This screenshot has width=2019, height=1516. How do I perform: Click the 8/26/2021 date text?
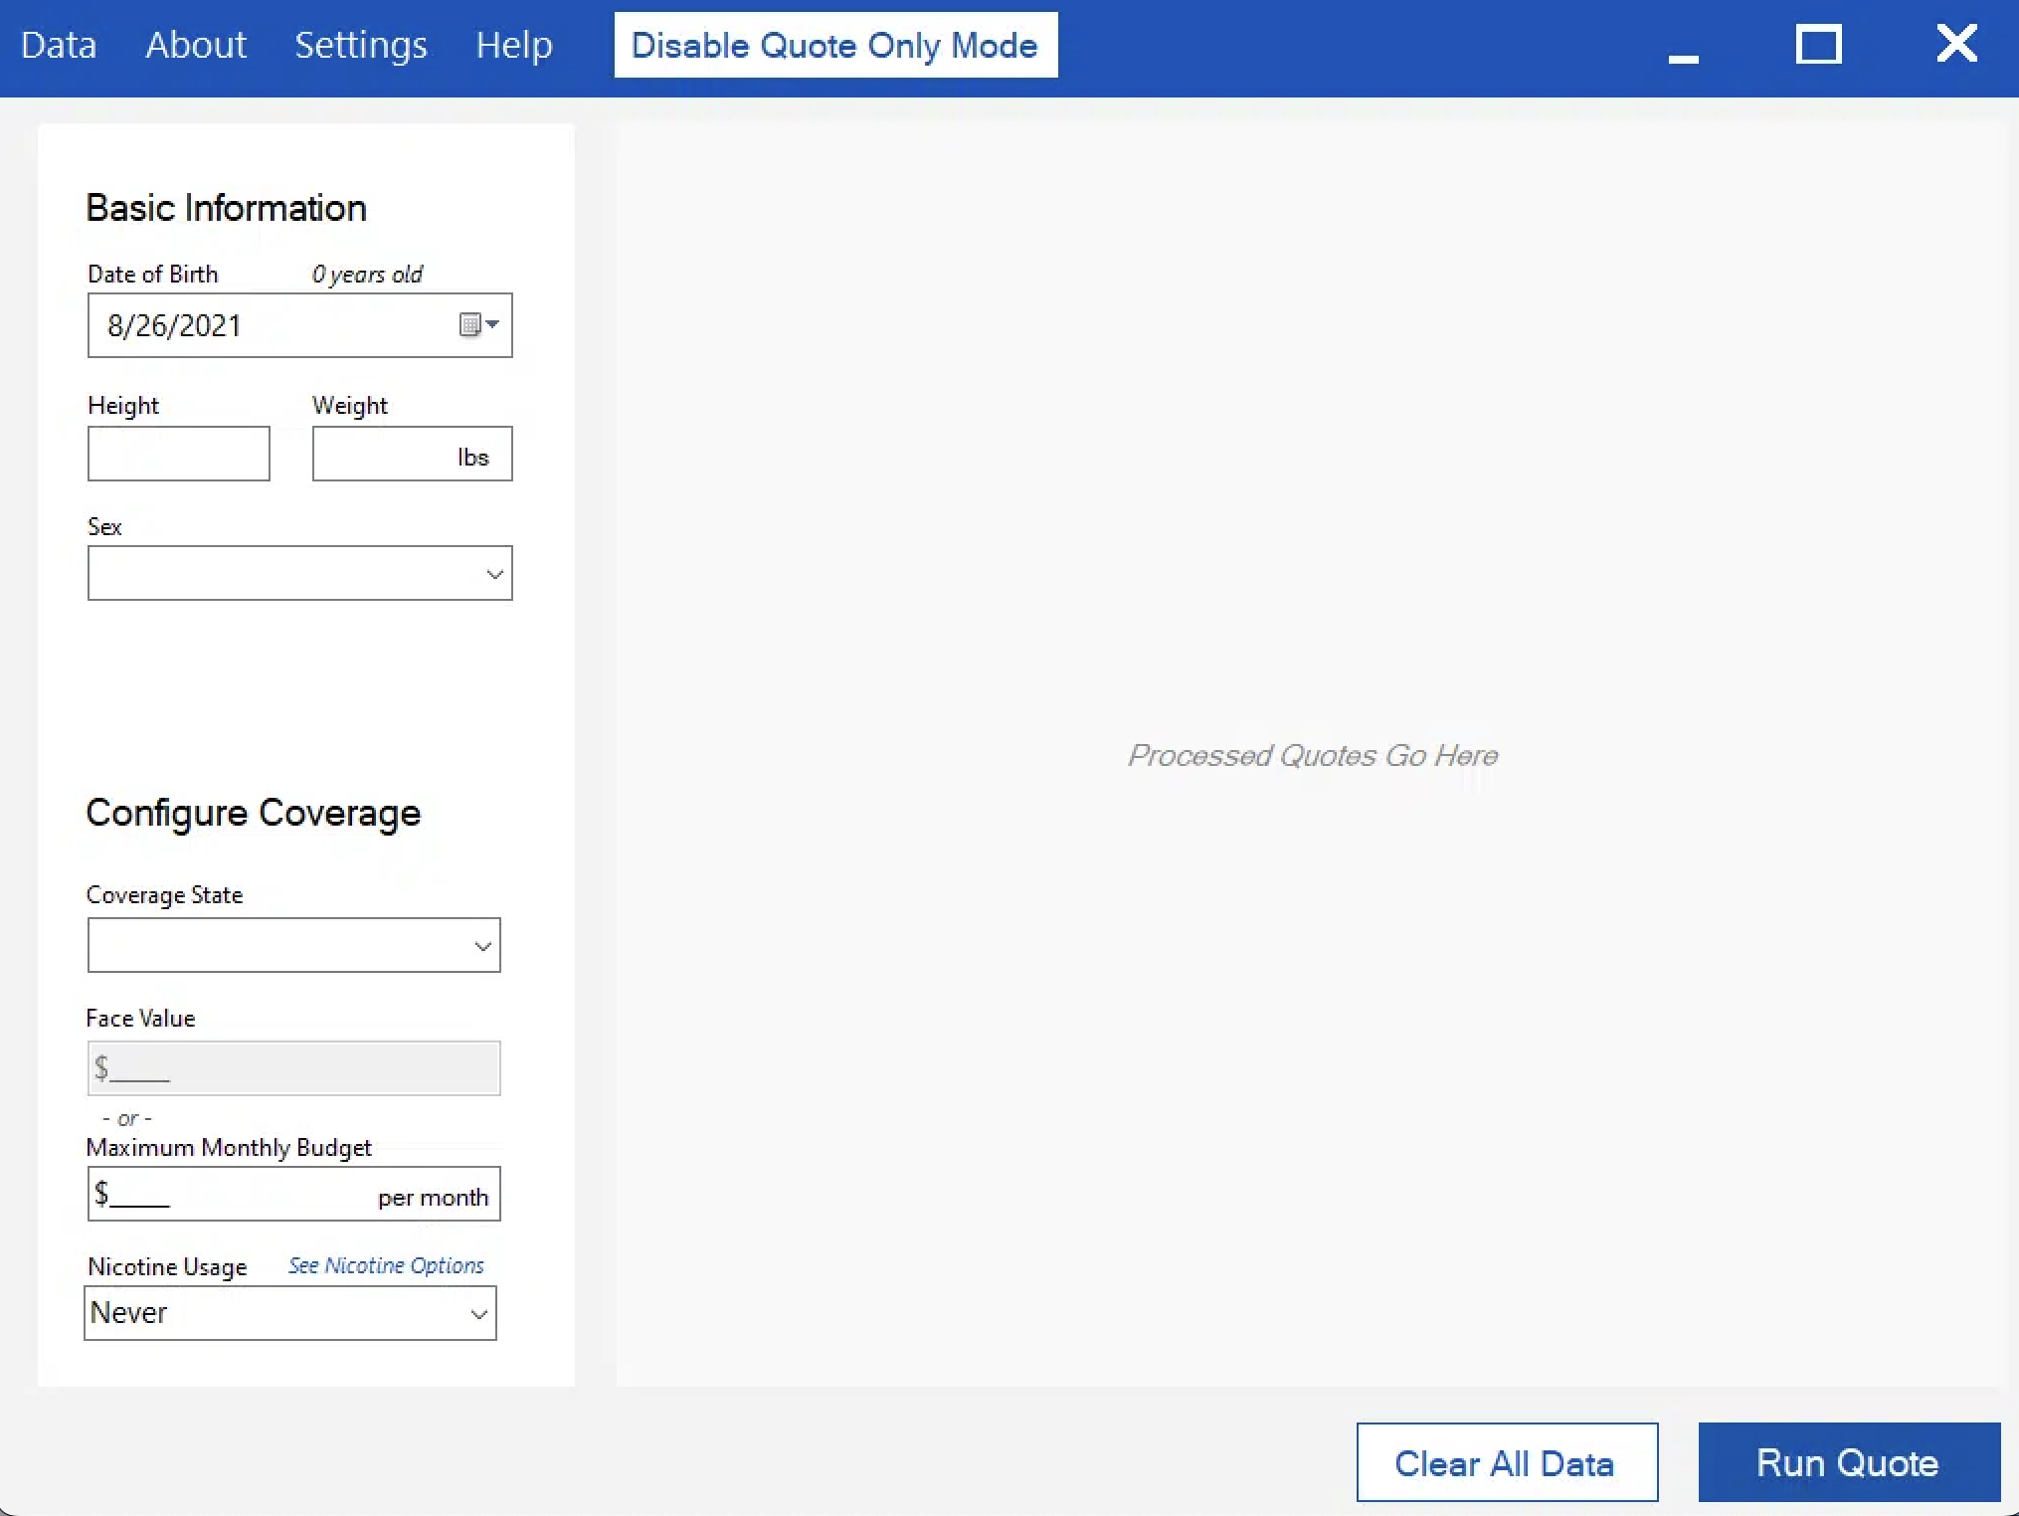(x=175, y=326)
